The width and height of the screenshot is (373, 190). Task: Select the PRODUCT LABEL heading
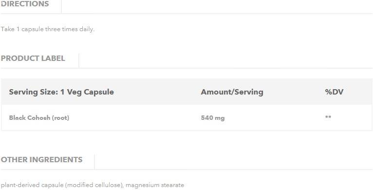coord(33,58)
